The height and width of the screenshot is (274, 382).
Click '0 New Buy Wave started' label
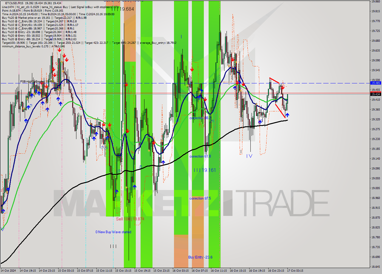[x=113, y=232]
